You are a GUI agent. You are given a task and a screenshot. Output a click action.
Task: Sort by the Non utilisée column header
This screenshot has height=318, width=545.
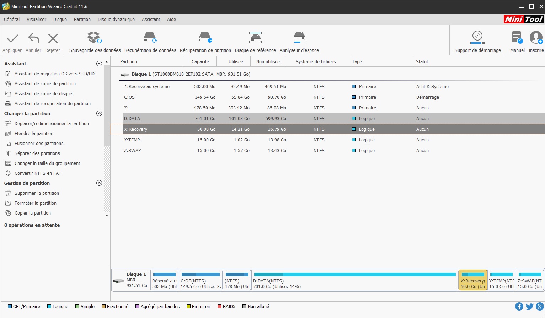268,61
